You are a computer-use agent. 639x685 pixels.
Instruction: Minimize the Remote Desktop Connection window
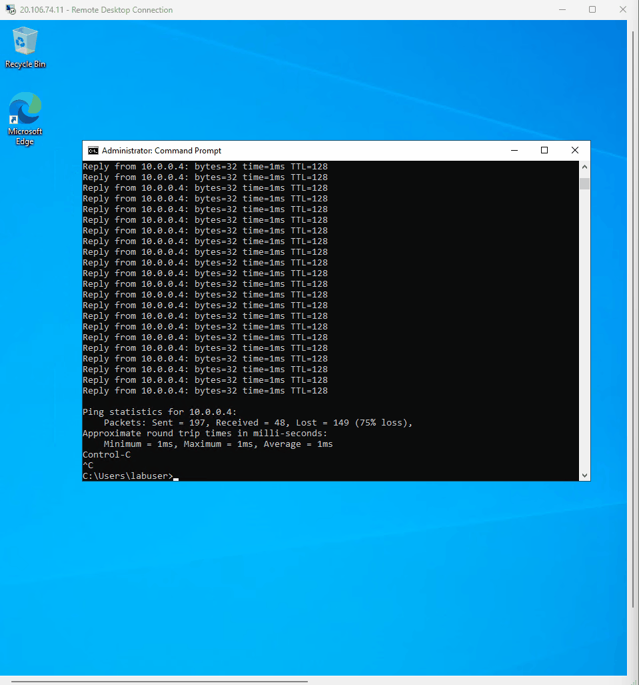click(x=562, y=9)
